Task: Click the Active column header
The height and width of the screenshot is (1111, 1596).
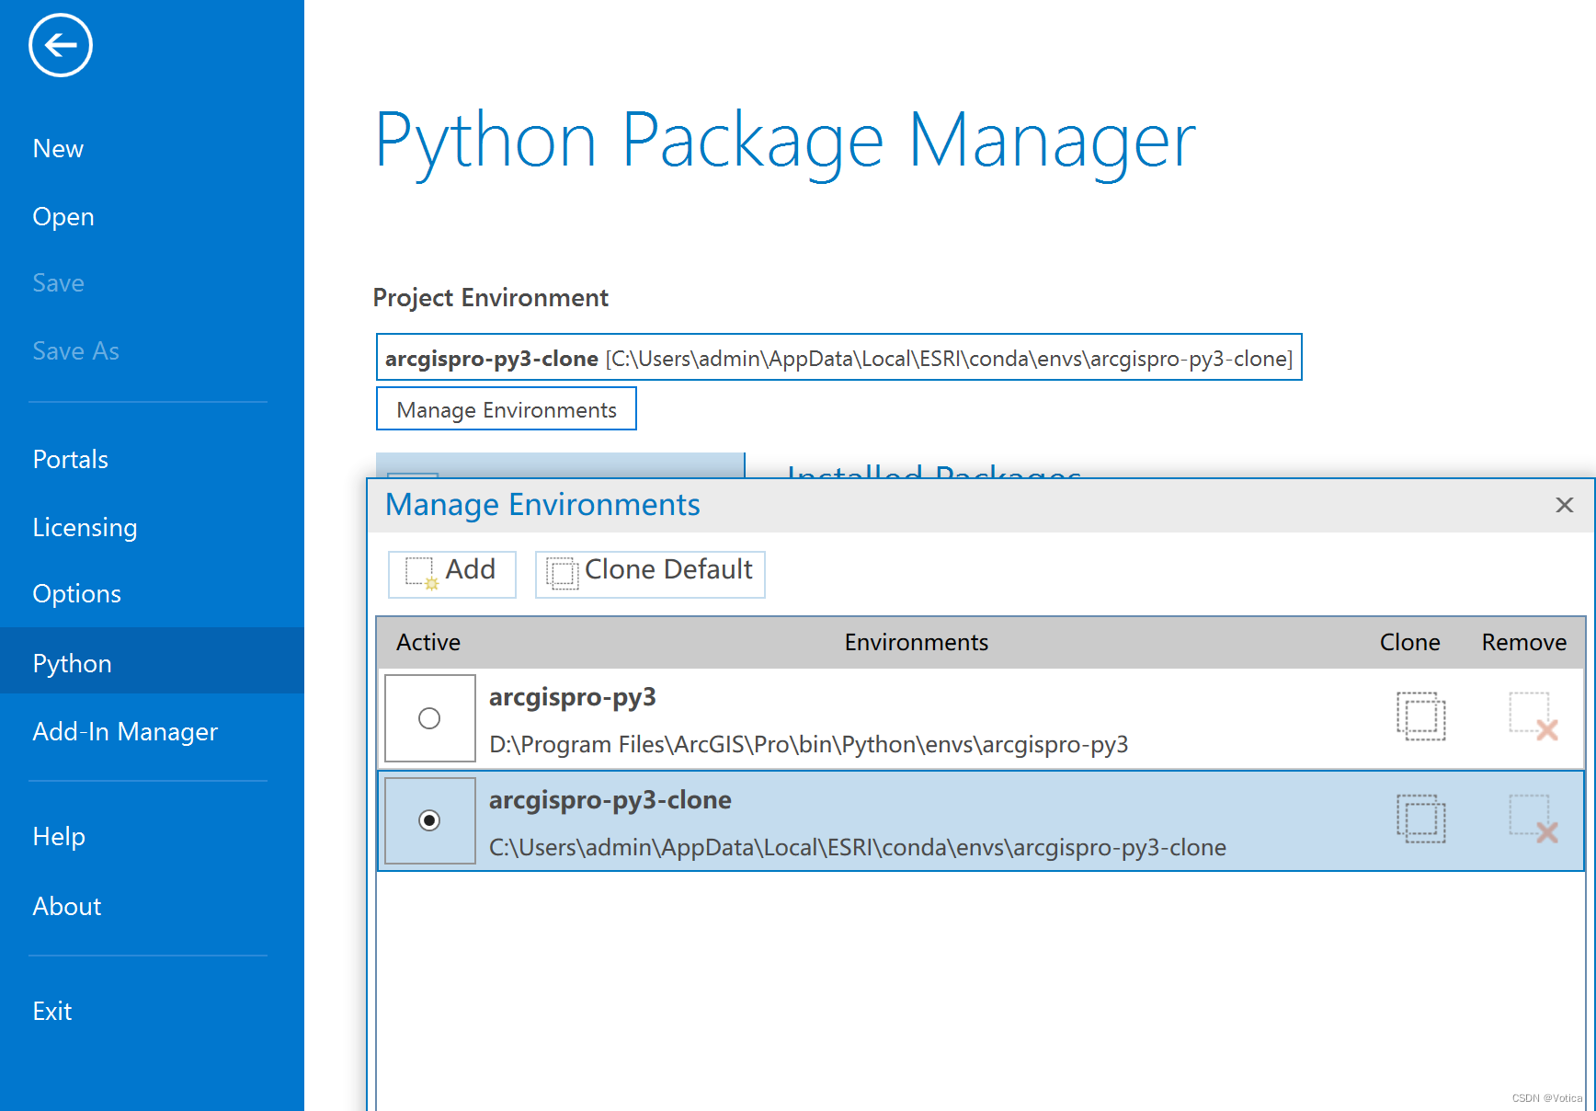Action: tap(428, 642)
